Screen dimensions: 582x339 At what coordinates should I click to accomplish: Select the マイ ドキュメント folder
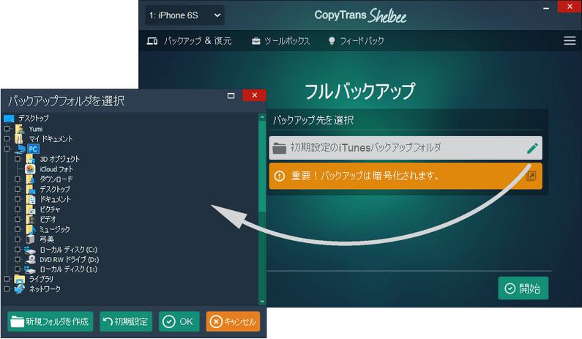(51, 139)
